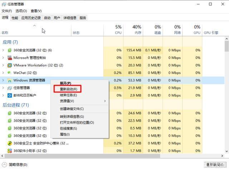The width and height of the screenshot is (229, 171).
Task: Switch to the 服务 tab
Action: point(83,18)
